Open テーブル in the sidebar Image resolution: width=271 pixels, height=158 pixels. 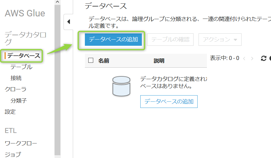[21, 67]
